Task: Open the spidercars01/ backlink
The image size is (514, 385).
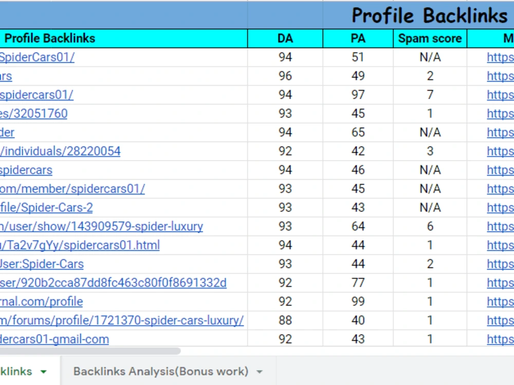Action: (x=36, y=95)
